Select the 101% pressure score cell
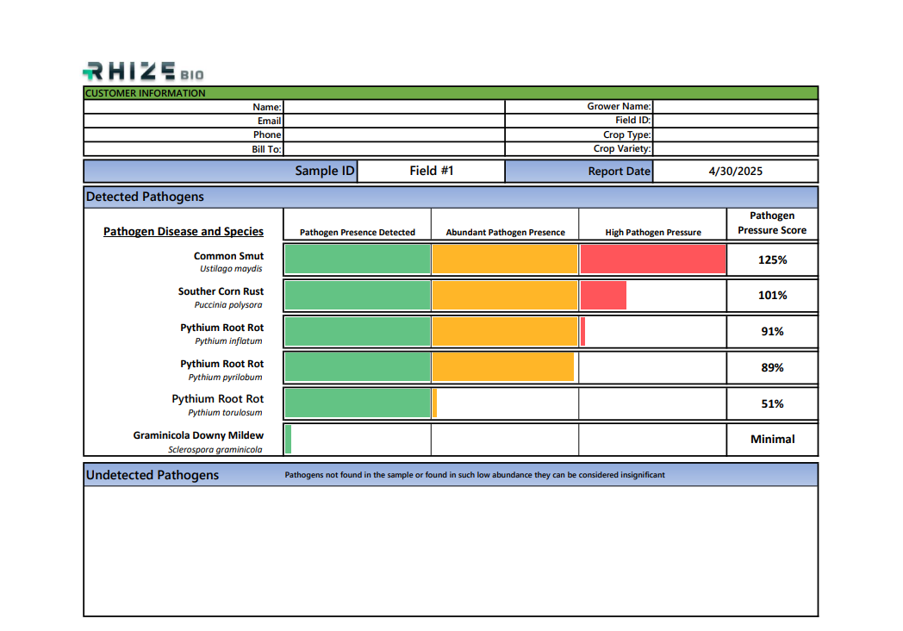903x631 pixels. (772, 296)
